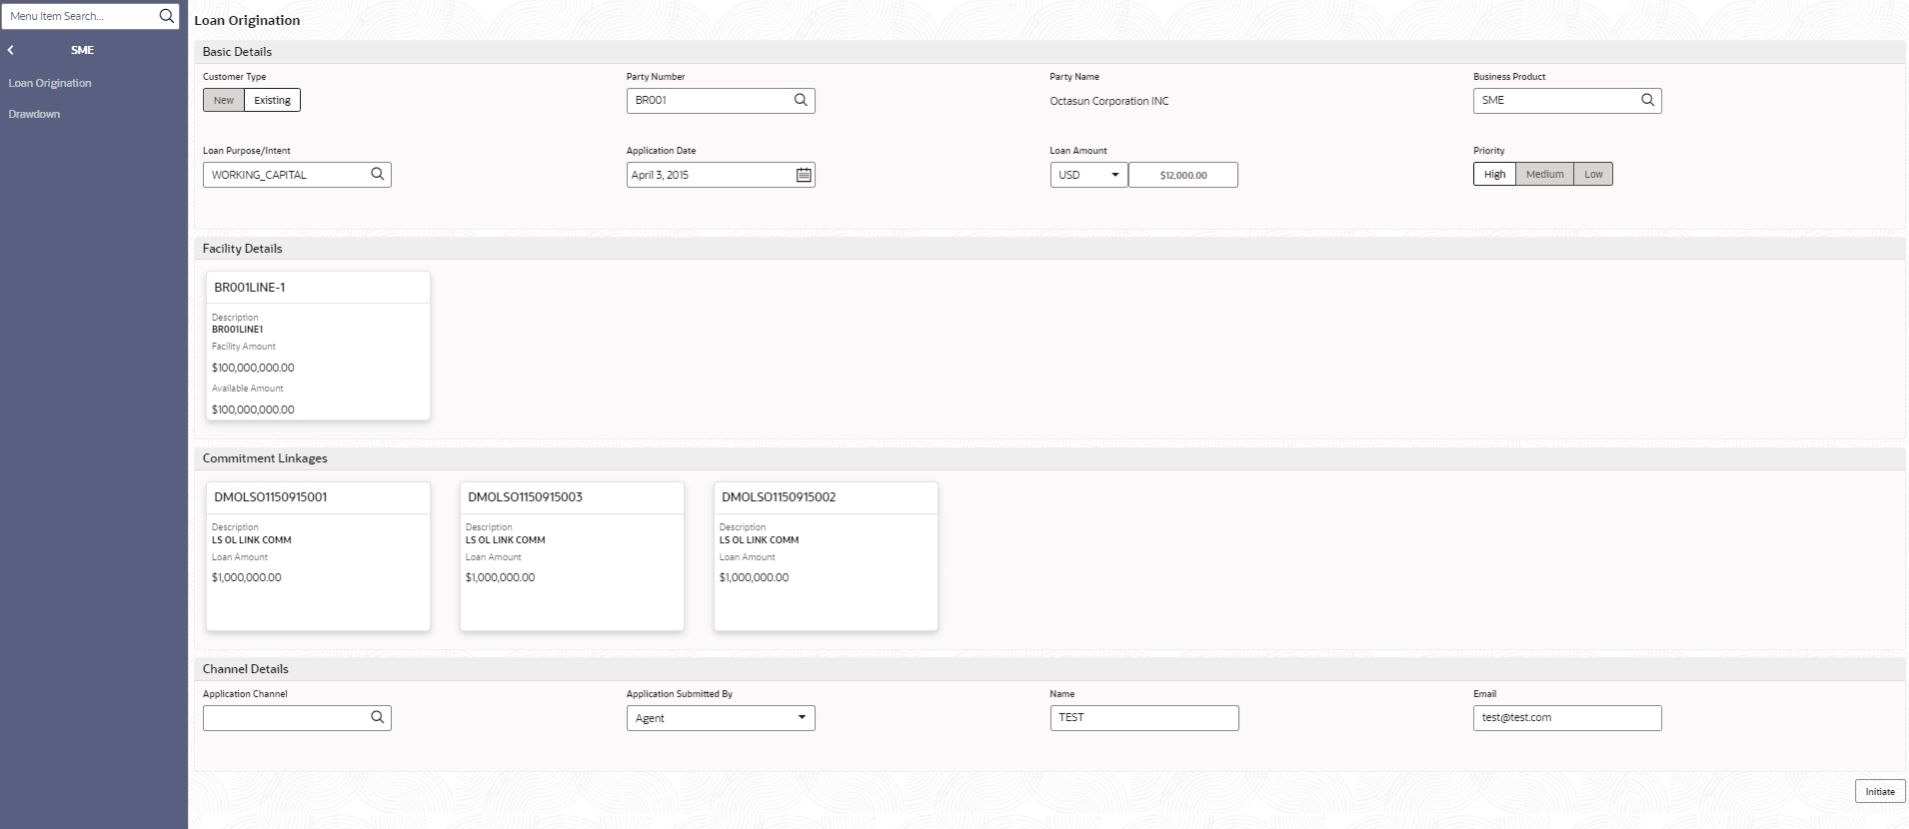Screen dimensions: 1909x829
Task: Open Loan Purpose/Intent lookup search icon
Action: [377, 174]
